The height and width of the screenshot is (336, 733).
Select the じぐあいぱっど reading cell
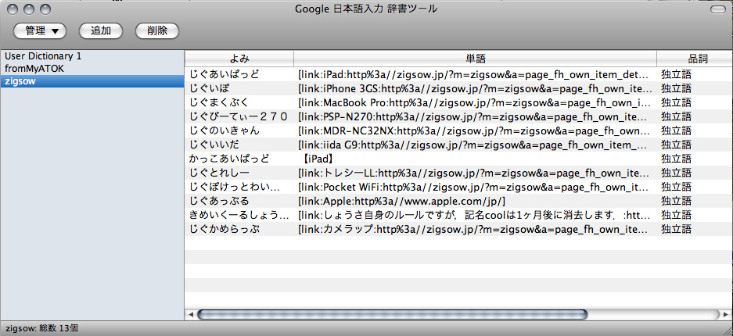(x=239, y=75)
